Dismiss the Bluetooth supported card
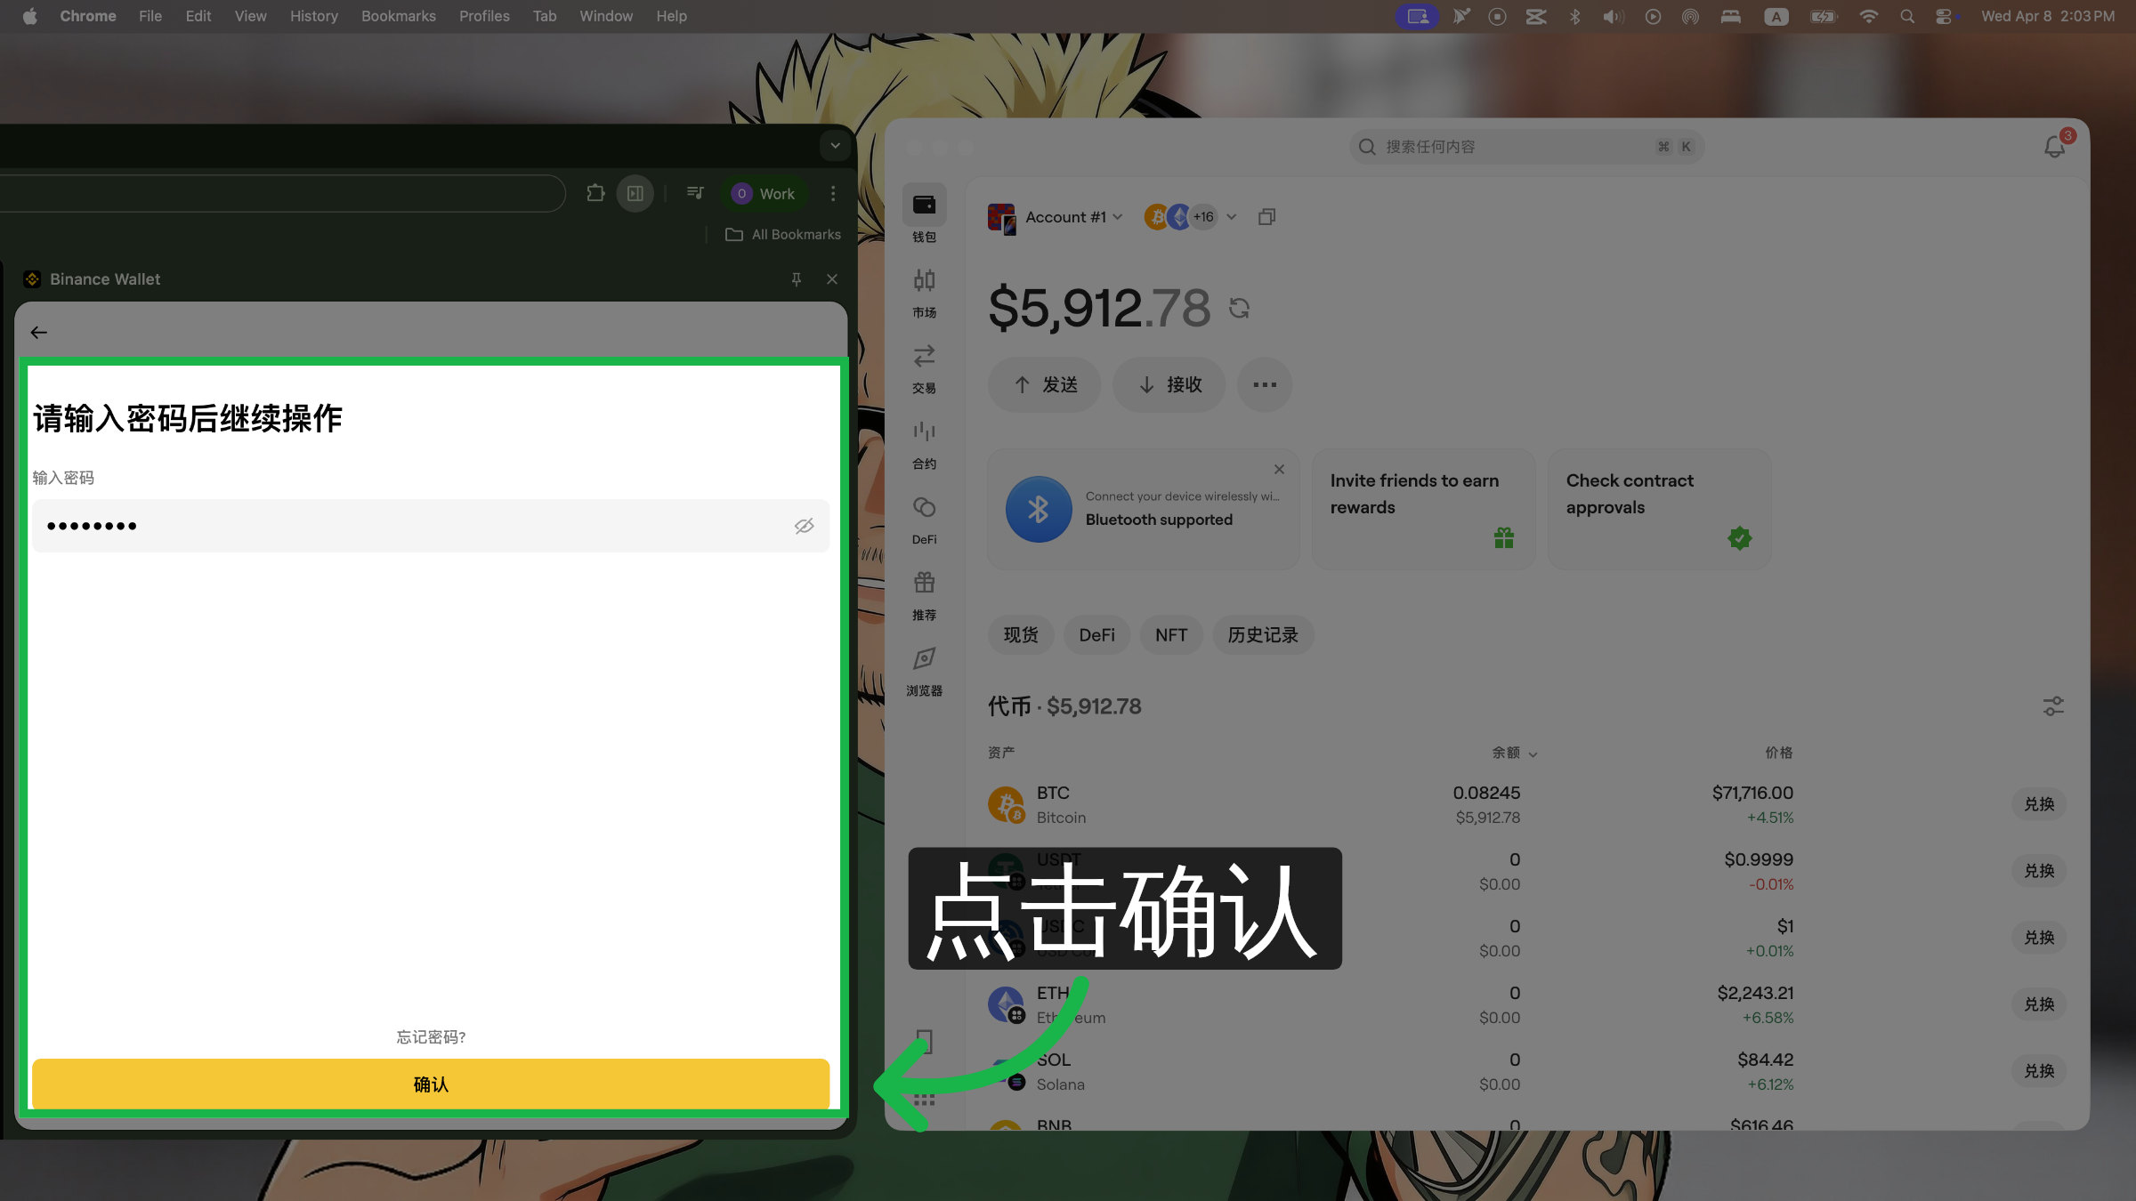 pyautogui.click(x=1279, y=469)
